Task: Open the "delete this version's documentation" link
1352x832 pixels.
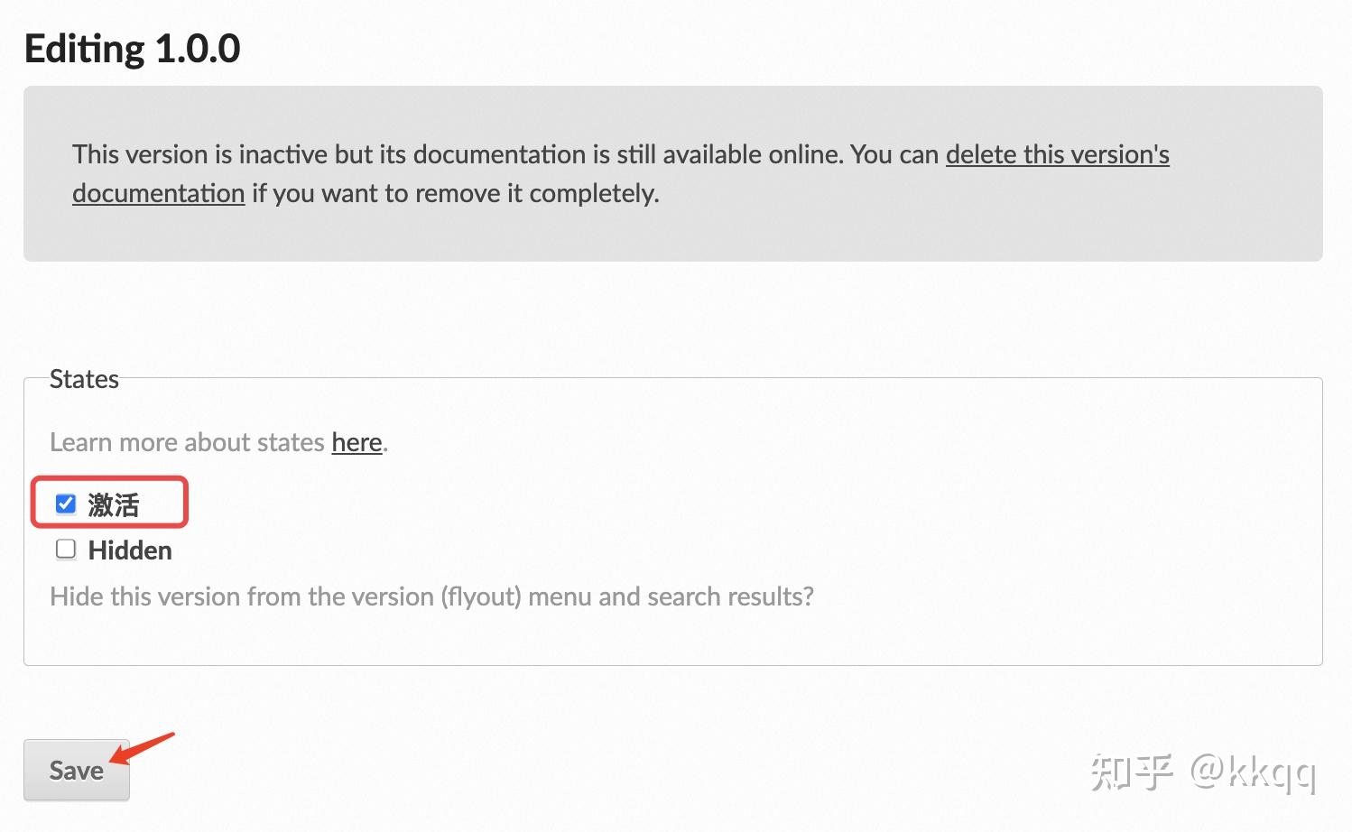Action: (1057, 154)
